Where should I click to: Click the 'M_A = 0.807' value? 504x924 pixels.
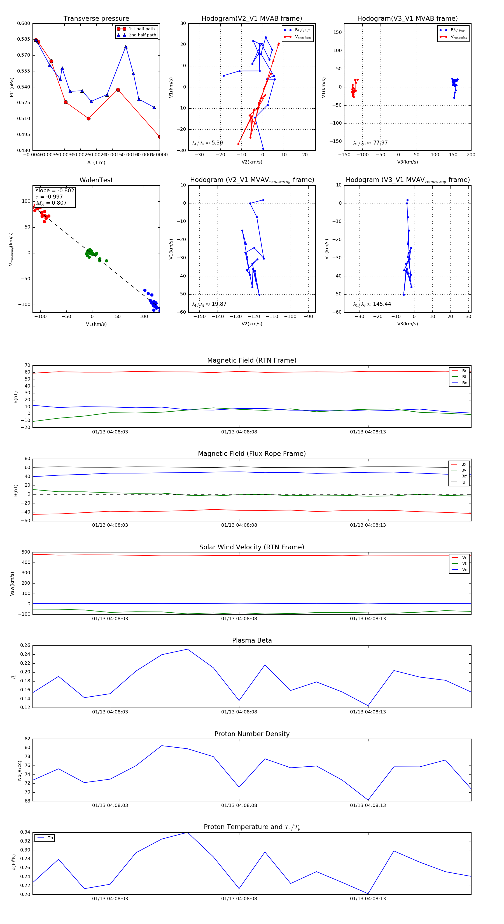point(51,203)
